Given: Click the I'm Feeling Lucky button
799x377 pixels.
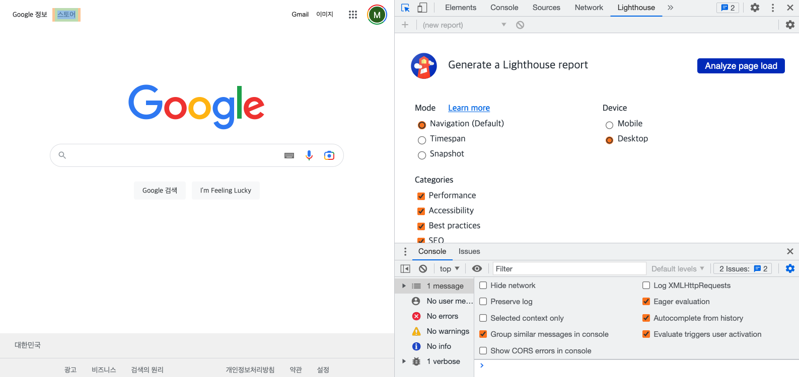Looking at the screenshot, I should (226, 191).
